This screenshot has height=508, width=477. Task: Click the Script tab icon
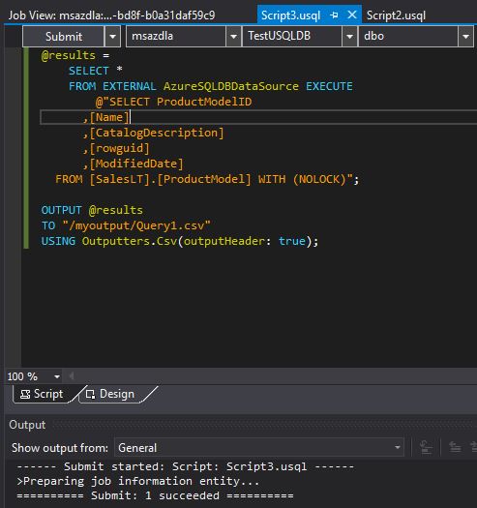point(25,394)
